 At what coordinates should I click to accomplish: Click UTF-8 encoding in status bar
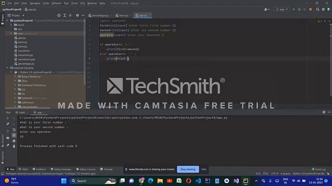pos(274,174)
